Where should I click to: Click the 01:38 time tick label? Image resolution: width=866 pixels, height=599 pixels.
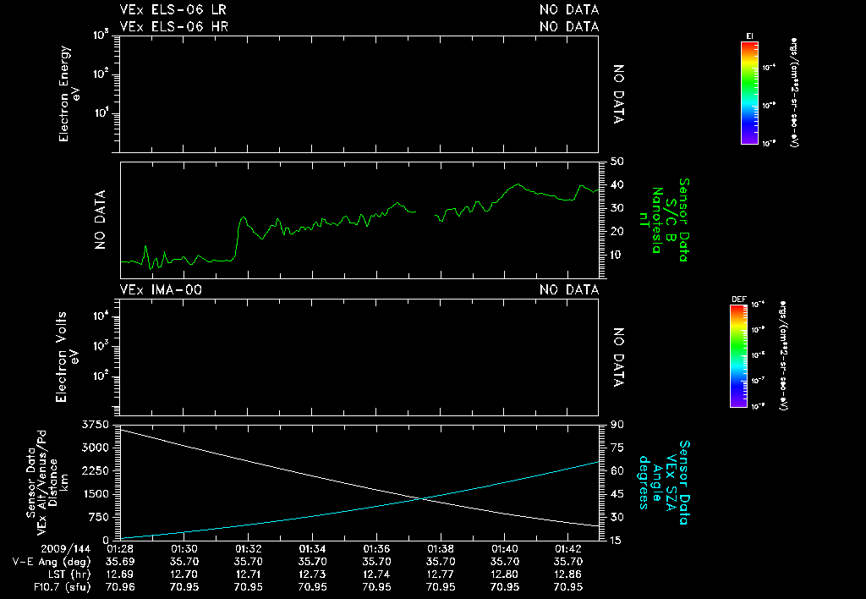(x=441, y=549)
